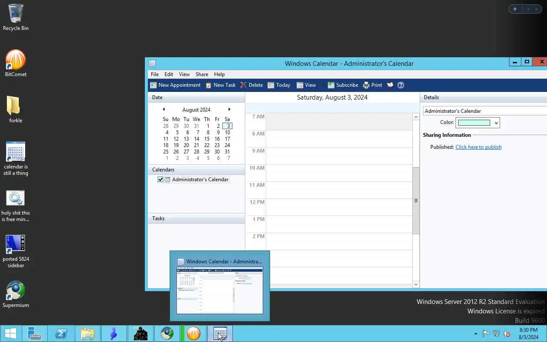Go to previous month in mini calendar
The width and height of the screenshot is (547, 342).
pyautogui.click(x=164, y=109)
